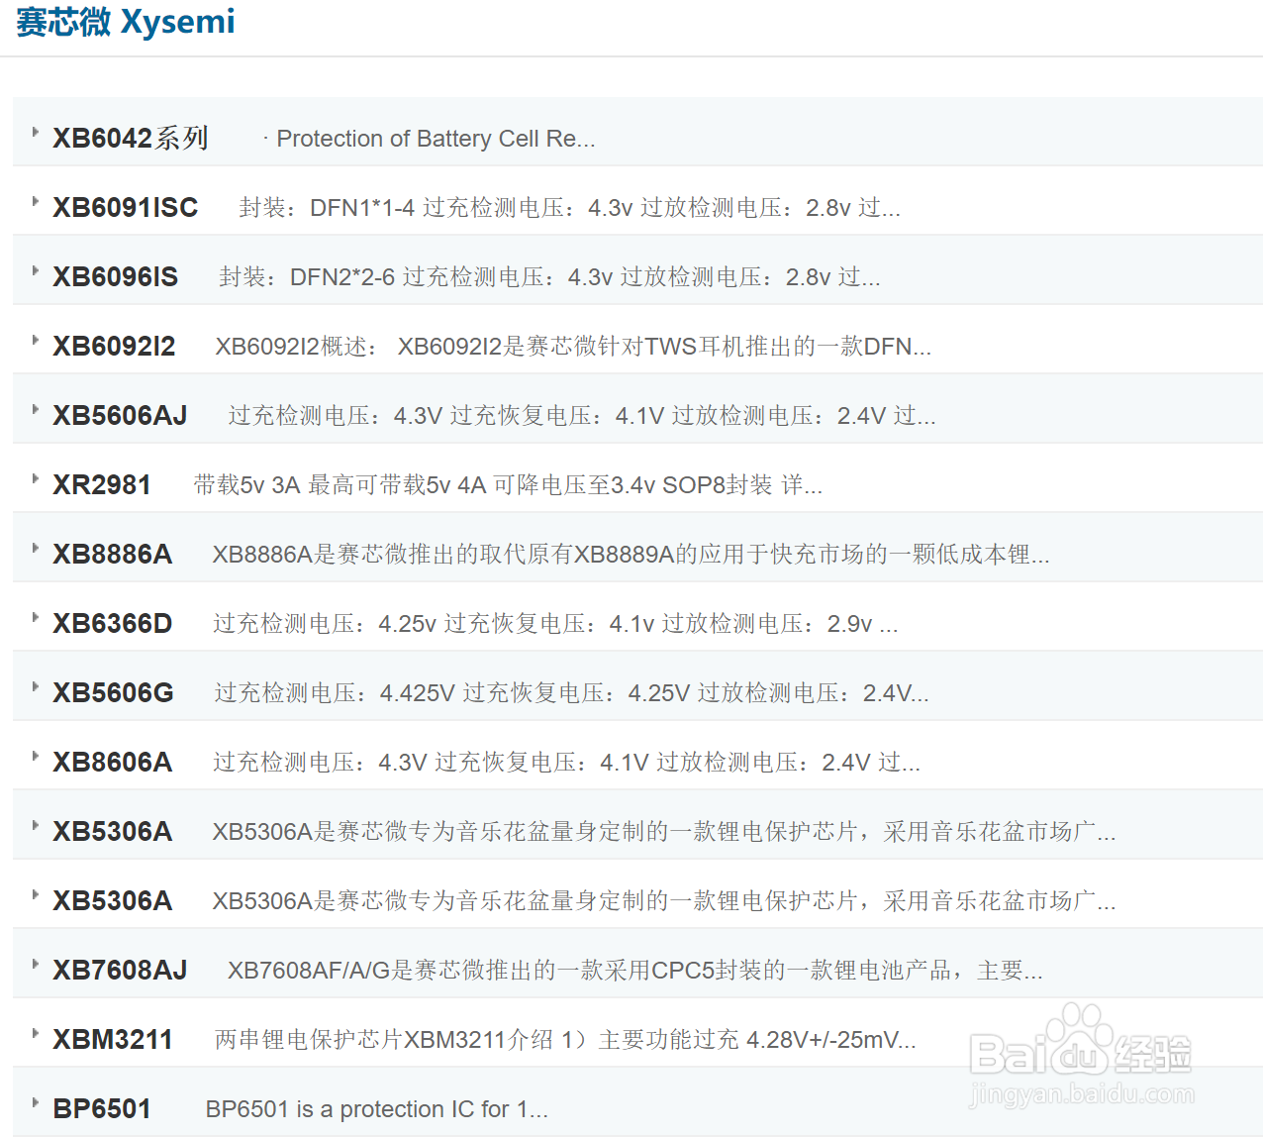Expand the arrow beside XB6096IS
Screen dimensions: 1263x1137
coord(35,270)
